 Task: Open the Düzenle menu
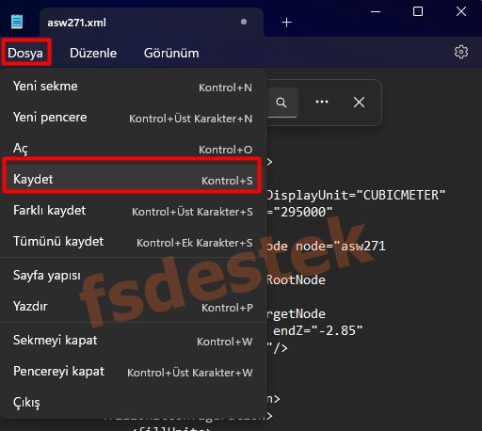point(93,53)
